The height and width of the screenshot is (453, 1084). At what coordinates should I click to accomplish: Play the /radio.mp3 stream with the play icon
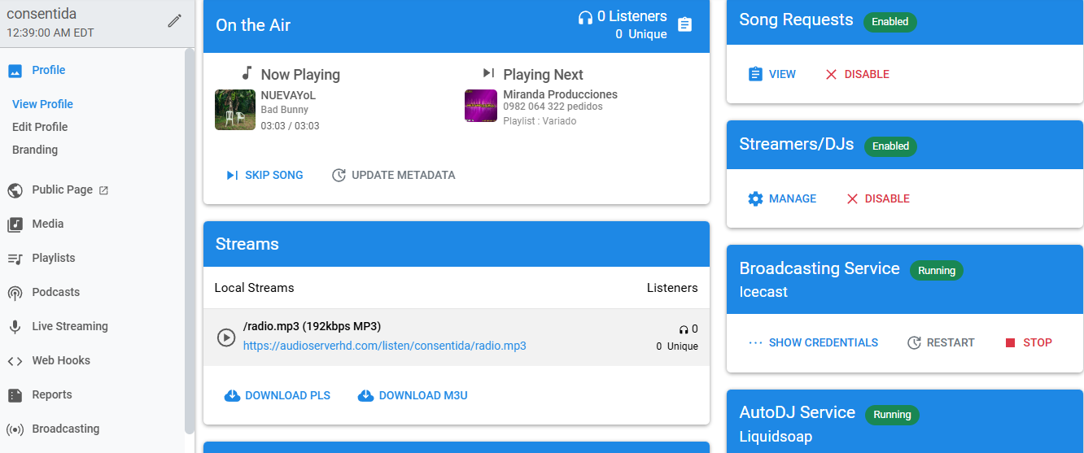(x=226, y=337)
